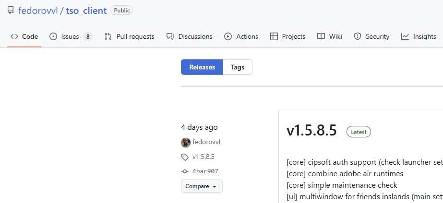443x203 pixels.
Task: Click the Pull requests branch icon
Action: (x=108, y=36)
